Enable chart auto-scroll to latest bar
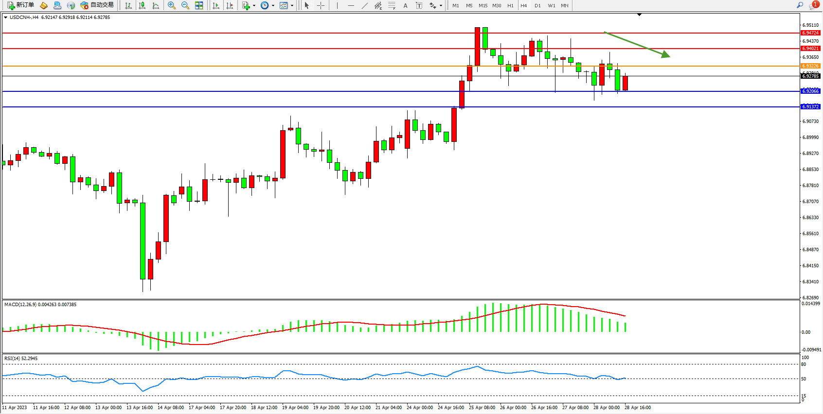This screenshot has width=823, height=414. [216, 5]
